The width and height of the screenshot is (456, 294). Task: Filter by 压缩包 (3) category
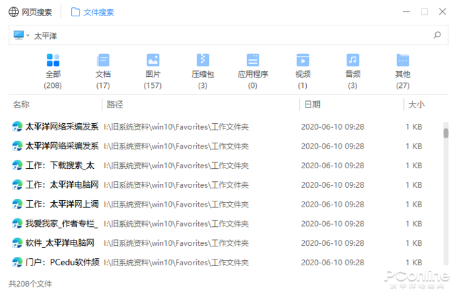203,71
